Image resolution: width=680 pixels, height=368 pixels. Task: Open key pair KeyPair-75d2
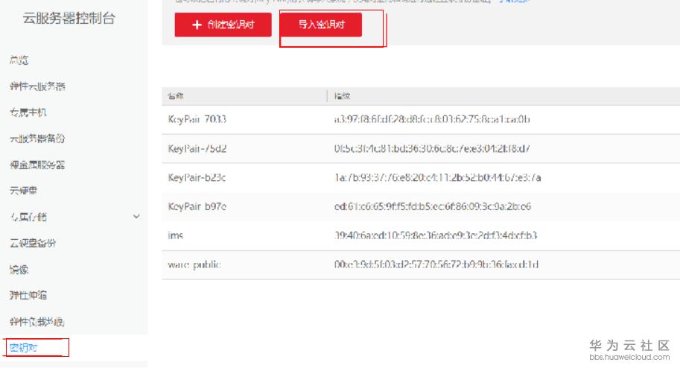click(x=197, y=148)
